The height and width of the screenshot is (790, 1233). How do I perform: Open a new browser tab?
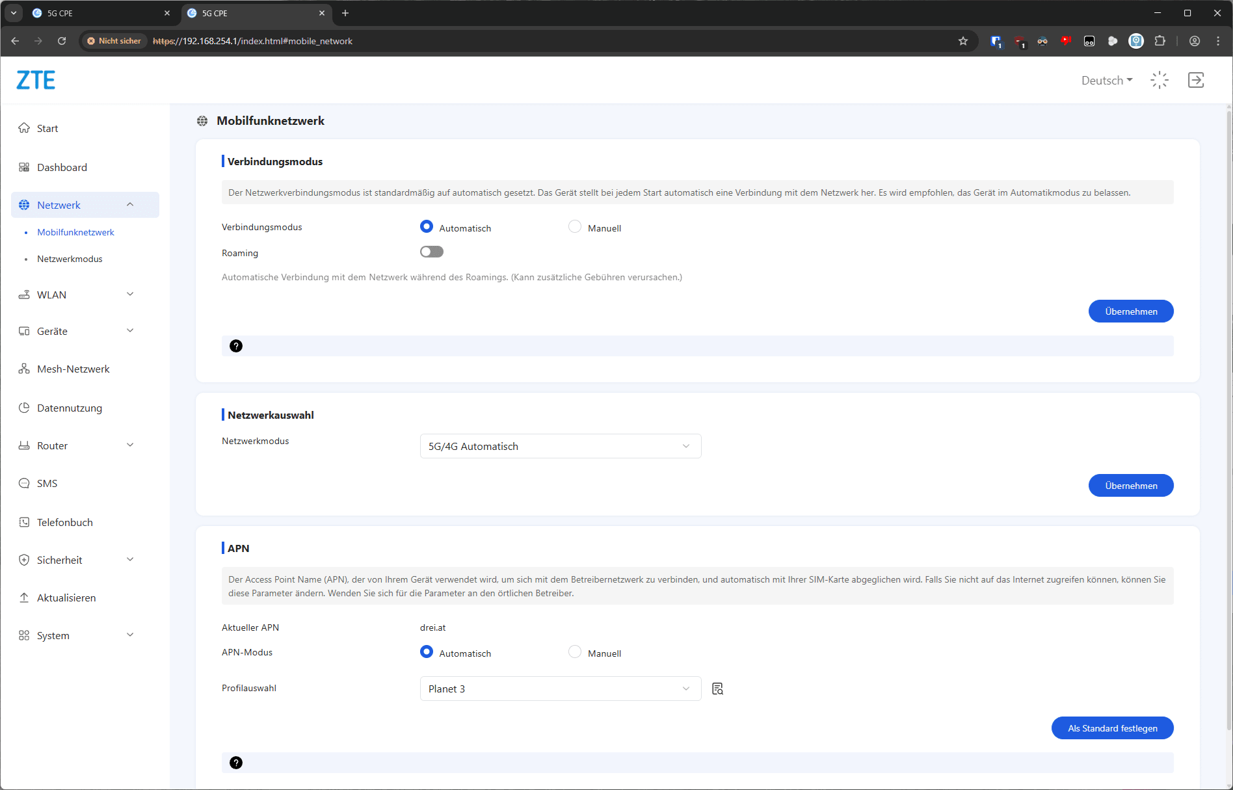click(345, 13)
